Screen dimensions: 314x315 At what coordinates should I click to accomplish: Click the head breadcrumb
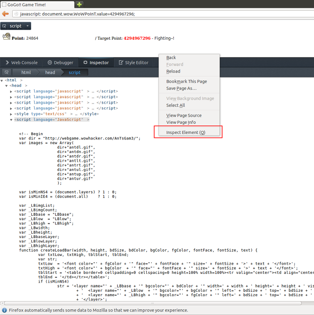50,72
